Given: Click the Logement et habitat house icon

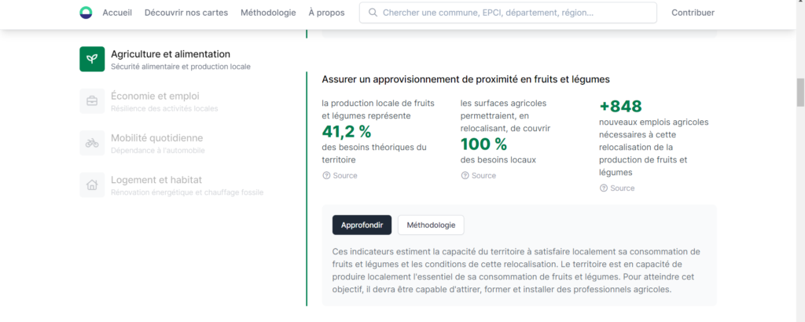Looking at the screenshot, I should [x=92, y=185].
